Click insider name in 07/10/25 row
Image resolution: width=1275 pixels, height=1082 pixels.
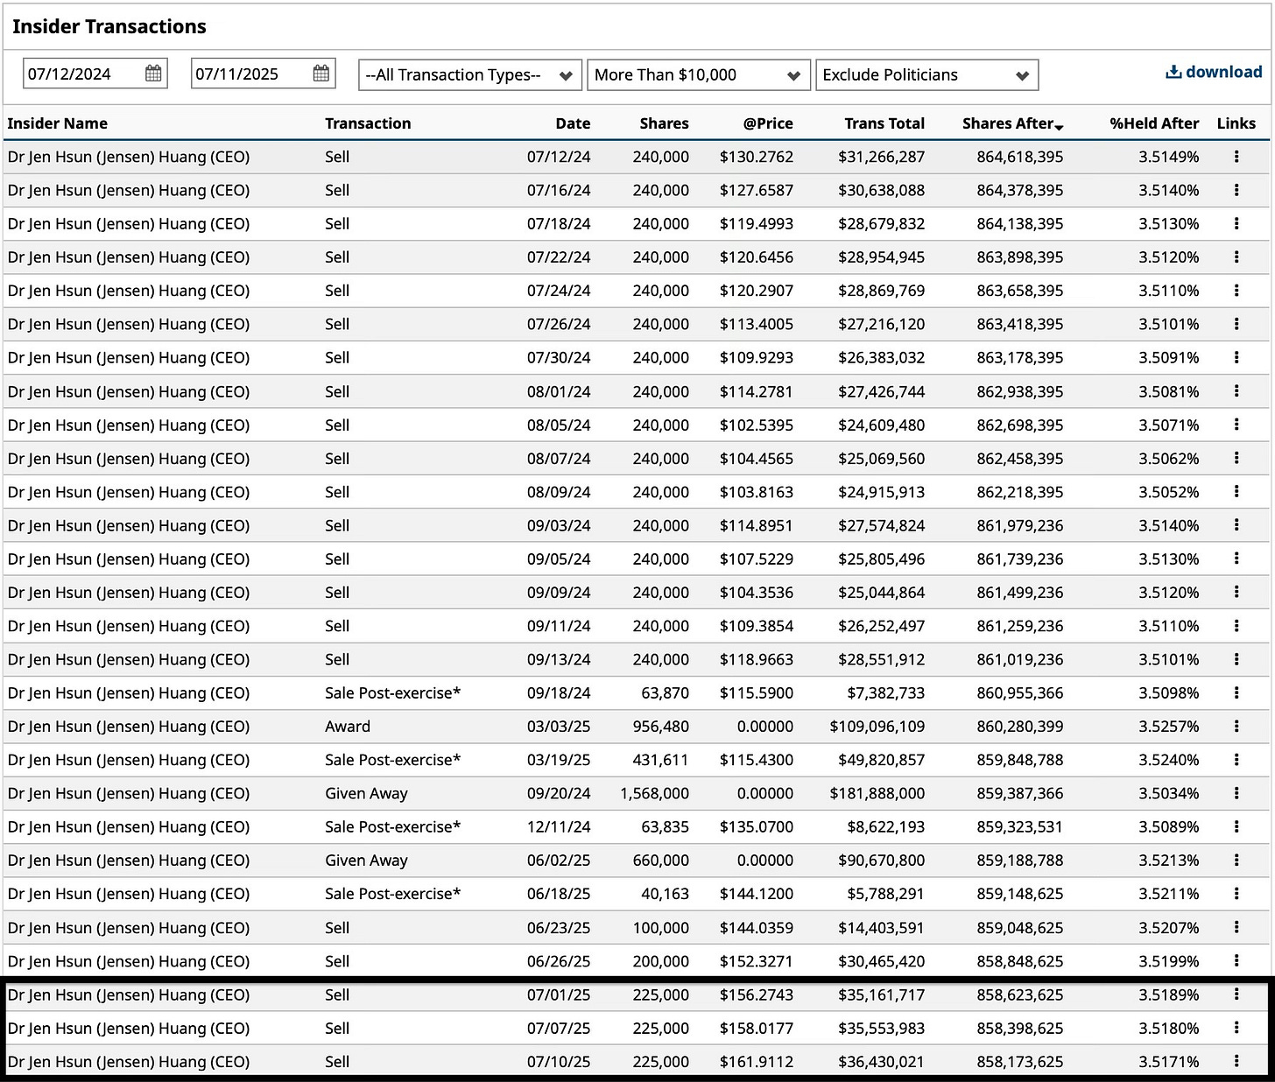129,1061
